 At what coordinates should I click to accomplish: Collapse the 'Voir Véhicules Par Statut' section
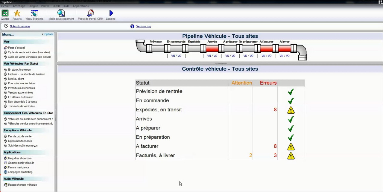(x=21, y=63)
